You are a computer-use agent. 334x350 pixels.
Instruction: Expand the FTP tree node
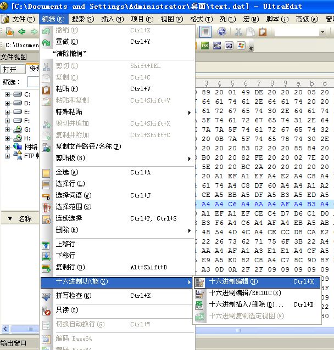7,156
